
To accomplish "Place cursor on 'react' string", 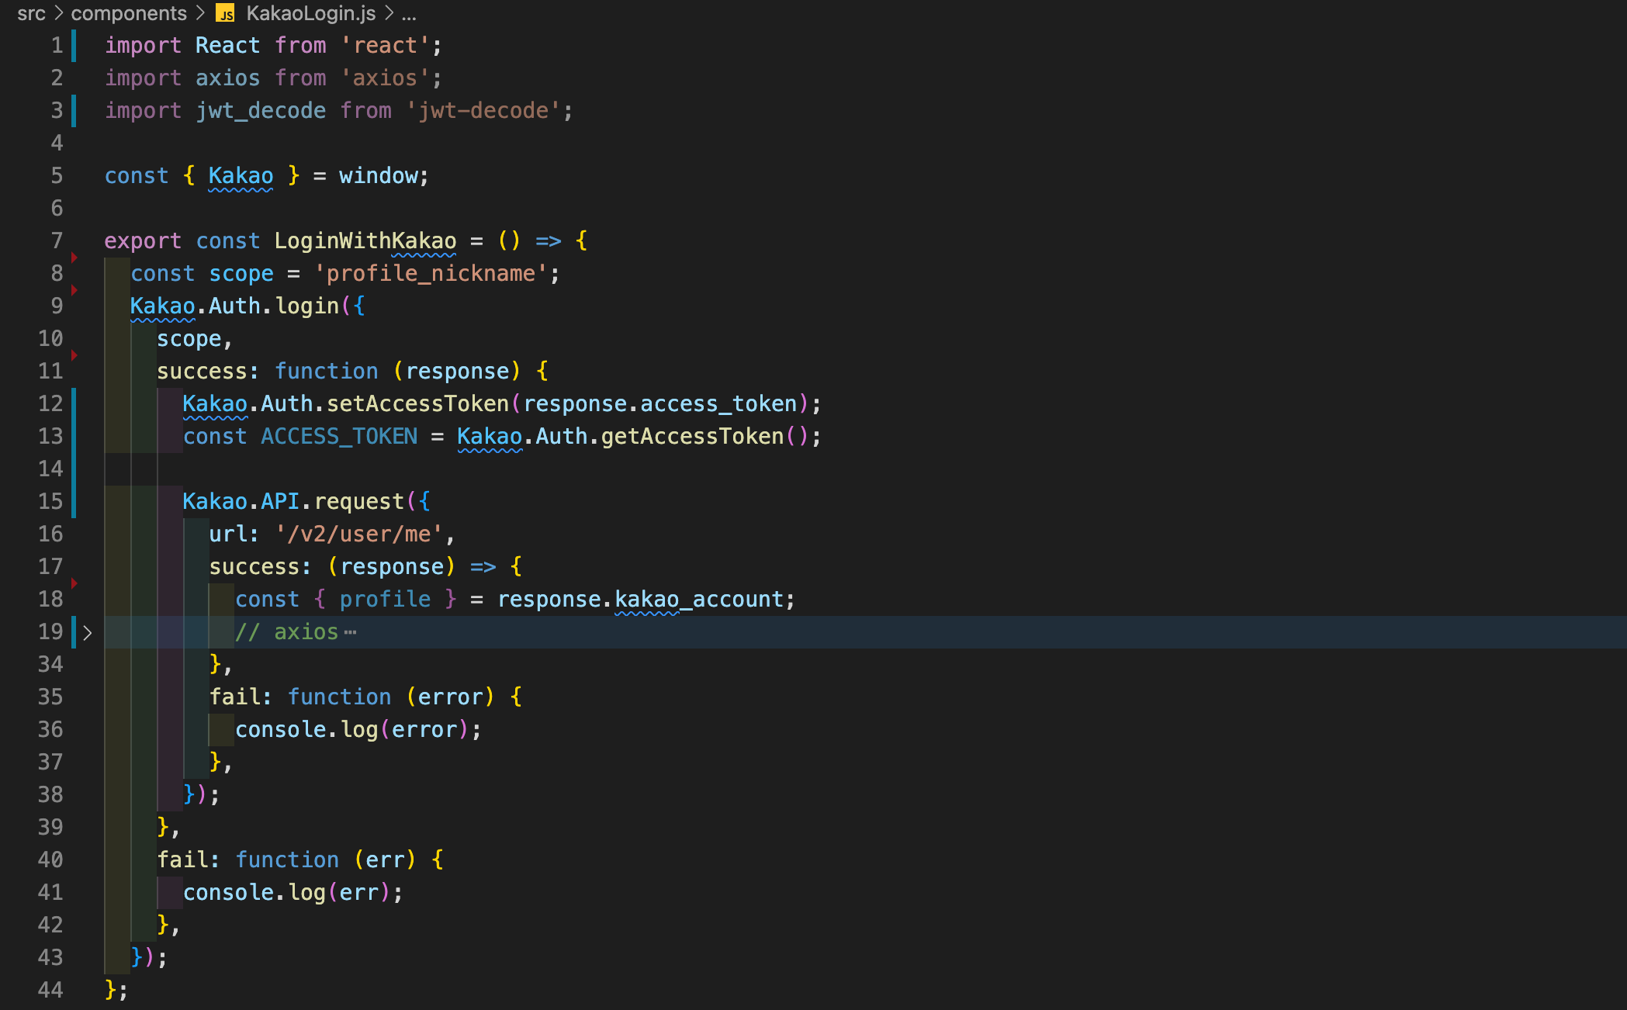I will [x=385, y=46].
